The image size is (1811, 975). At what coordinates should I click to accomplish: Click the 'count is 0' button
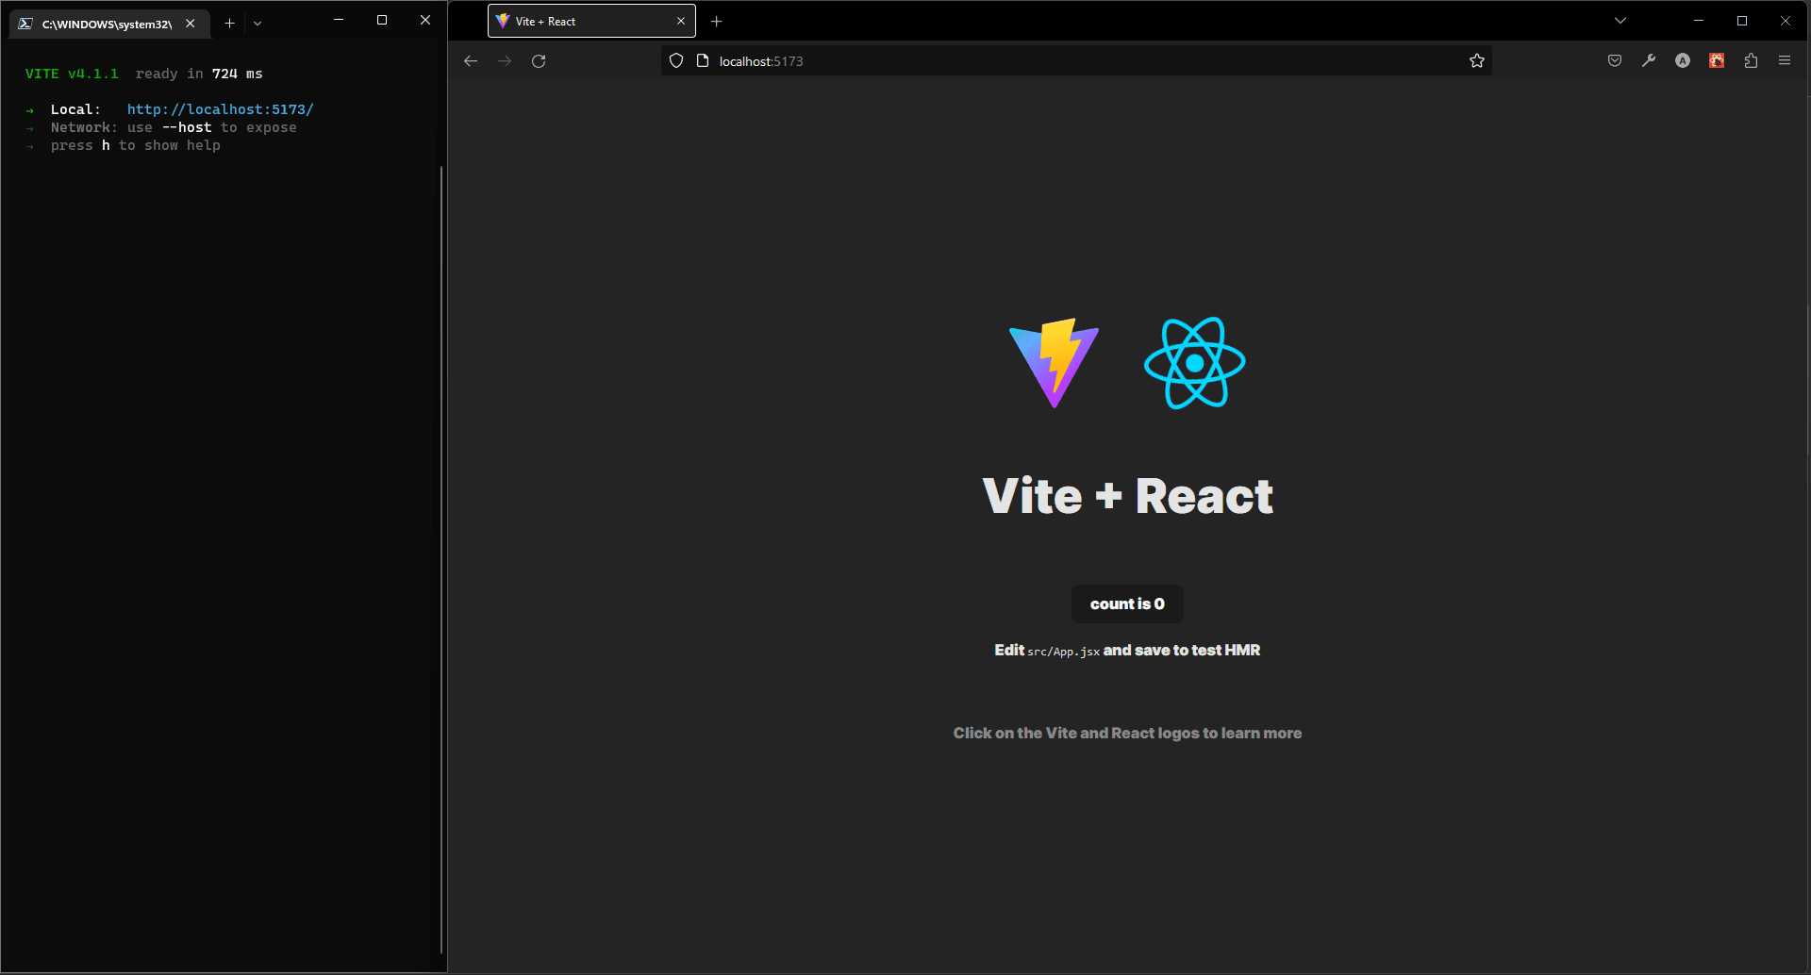[1127, 603]
